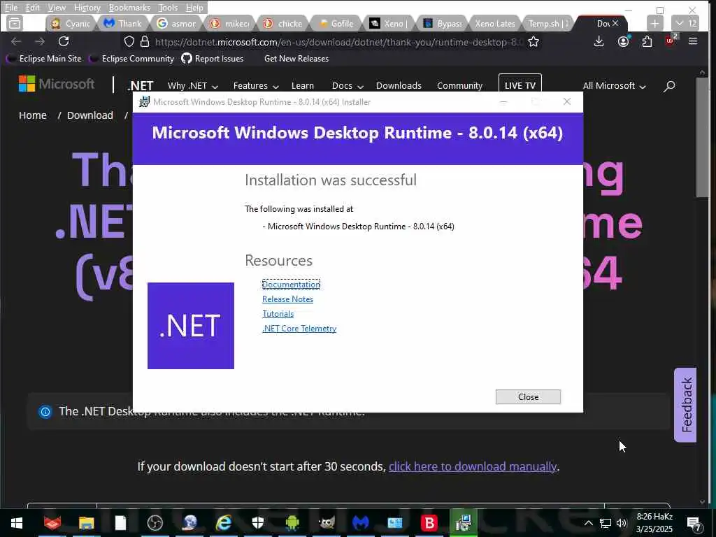This screenshot has width=716, height=537.
Task: Reload the current page
Action: [x=64, y=41]
